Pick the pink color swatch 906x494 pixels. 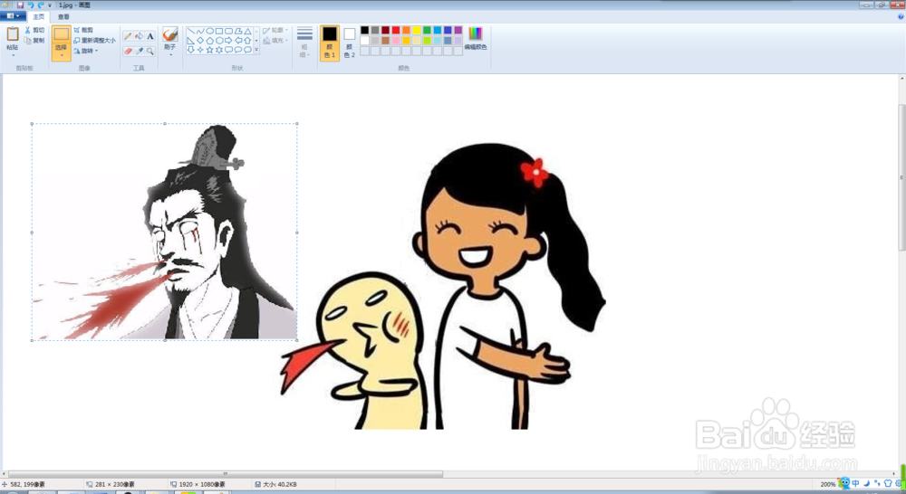(396, 41)
